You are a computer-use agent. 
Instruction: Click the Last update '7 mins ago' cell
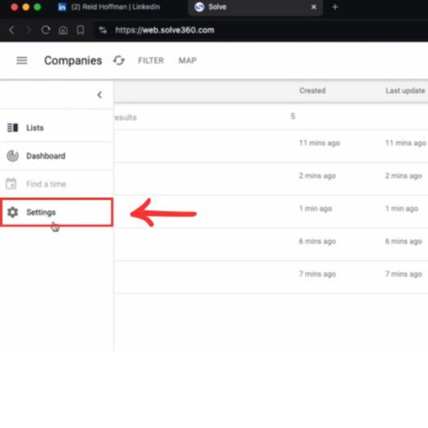[x=403, y=274]
